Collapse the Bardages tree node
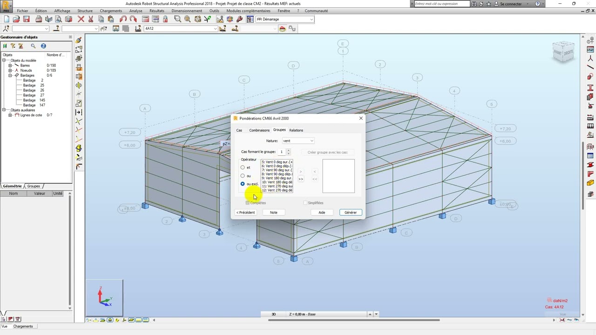The height and width of the screenshot is (335, 596). [x=10, y=75]
